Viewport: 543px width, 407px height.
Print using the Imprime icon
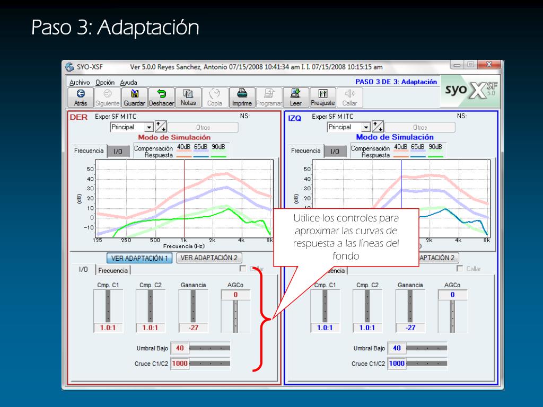pos(242,98)
